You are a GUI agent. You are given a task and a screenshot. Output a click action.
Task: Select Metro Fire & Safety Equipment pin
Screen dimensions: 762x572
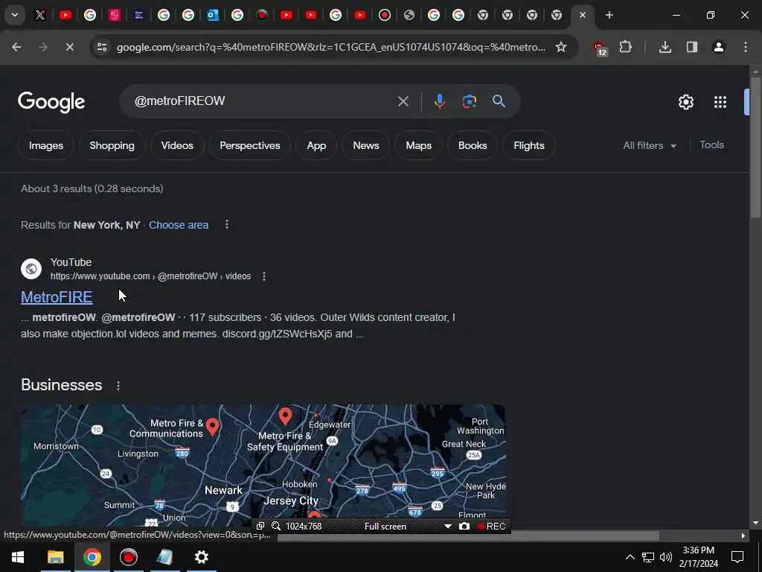(x=285, y=416)
